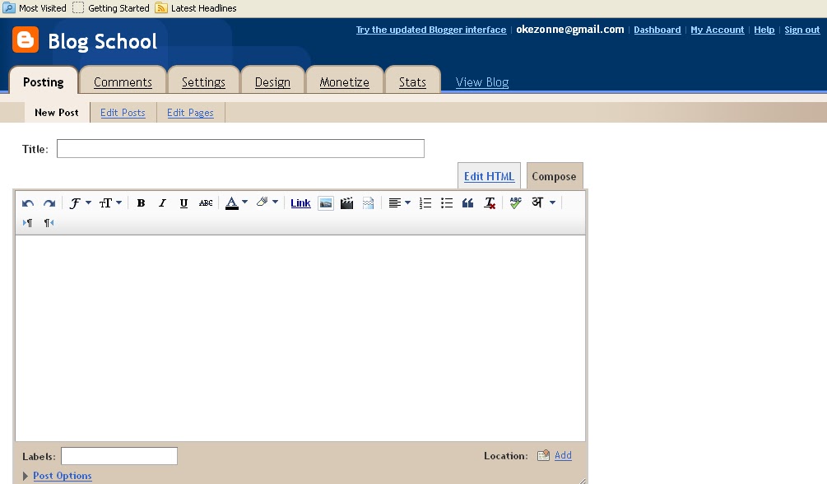Go to the Dashboard link
Screen dimensions: 827x484
click(x=657, y=30)
